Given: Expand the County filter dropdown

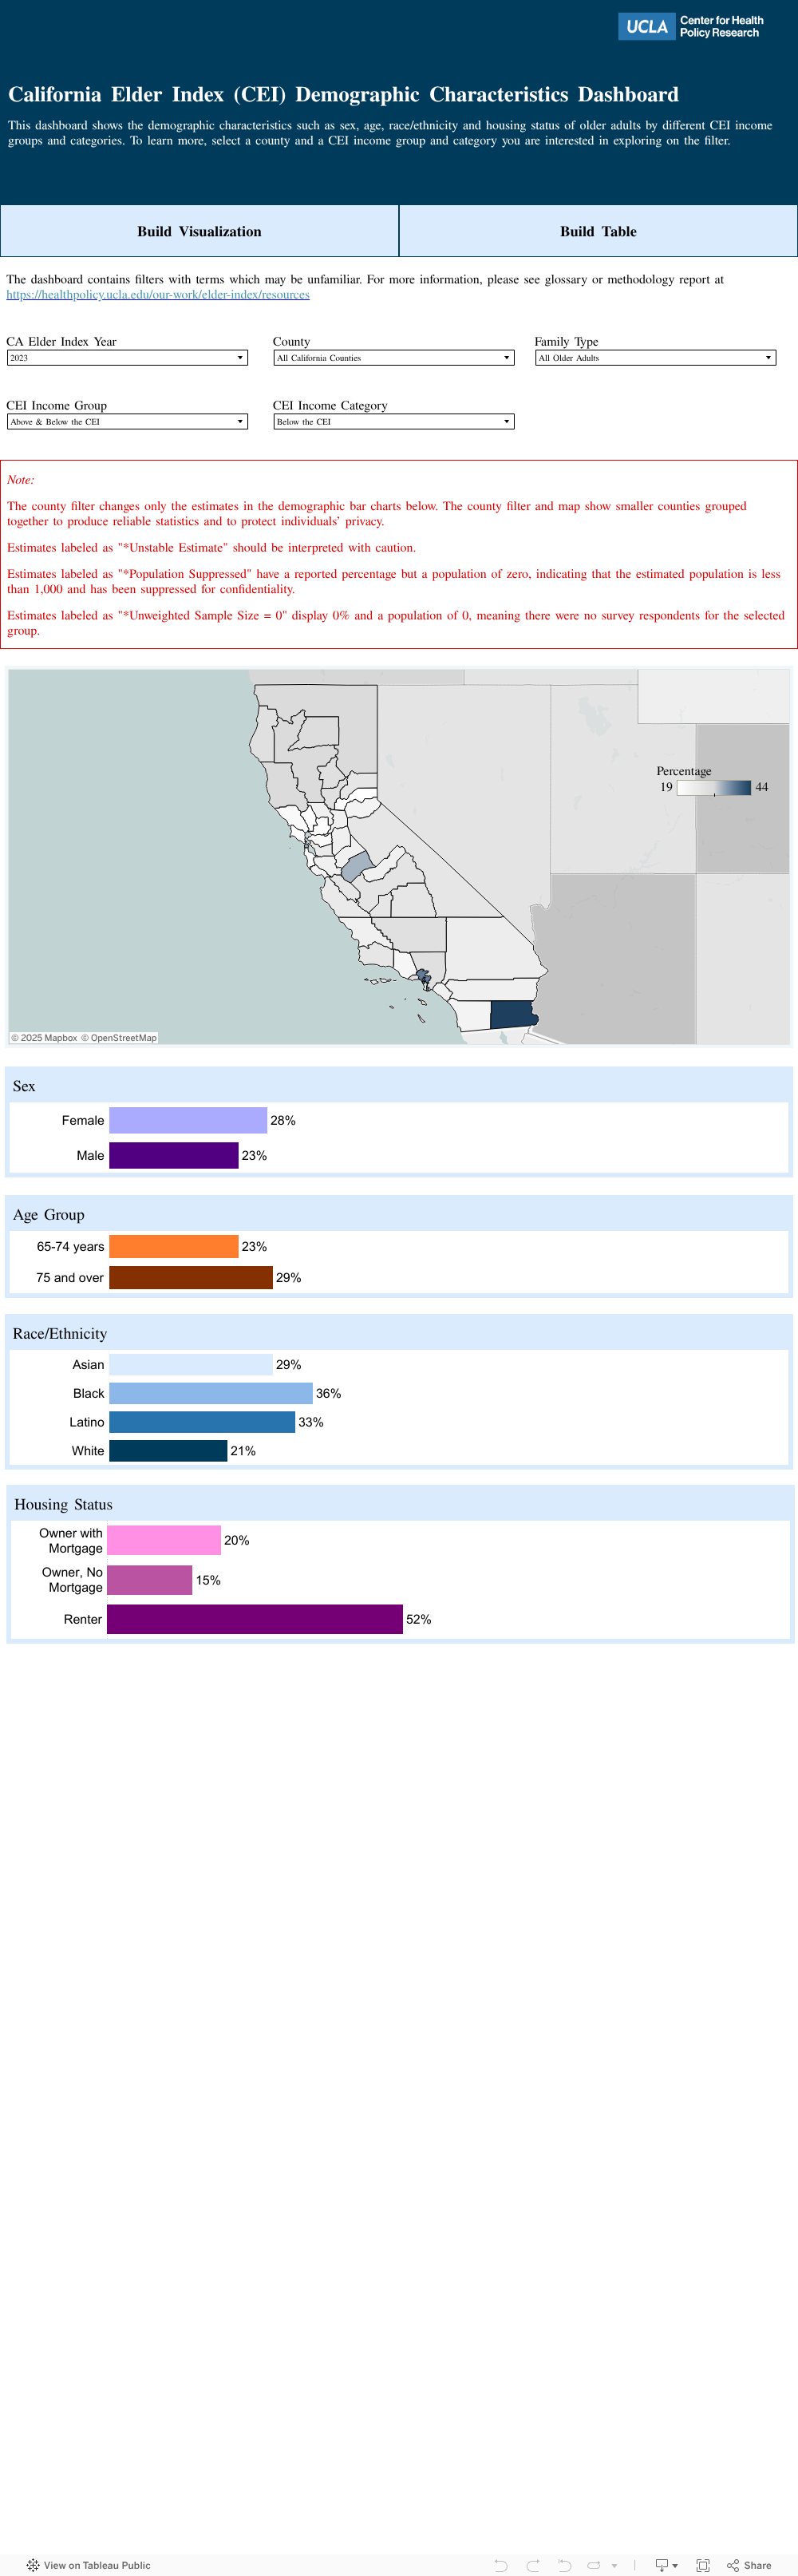Looking at the screenshot, I should tap(393, 358).
